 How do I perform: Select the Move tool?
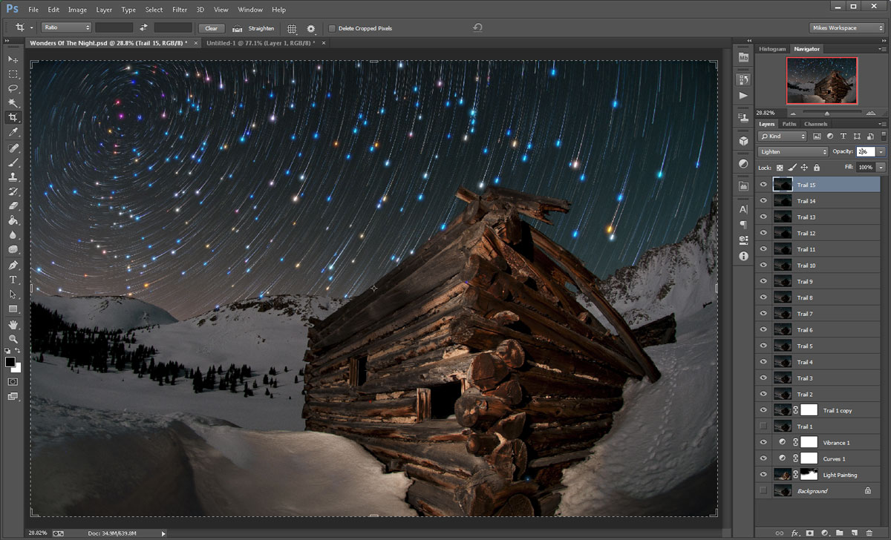(13, 59)
